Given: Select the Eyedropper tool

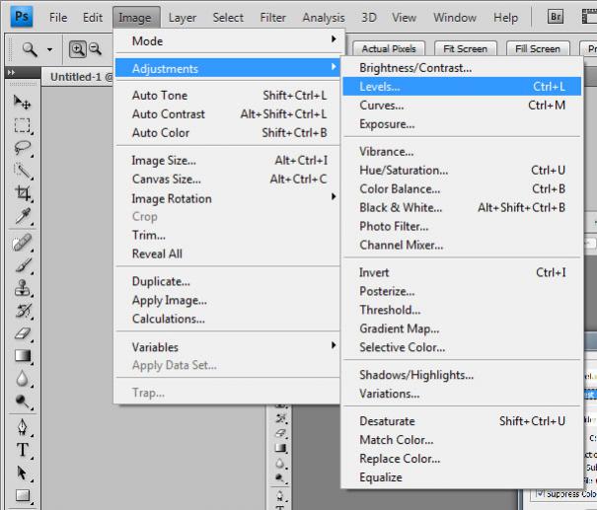Looking at the screenshot, I should (23, 217).
